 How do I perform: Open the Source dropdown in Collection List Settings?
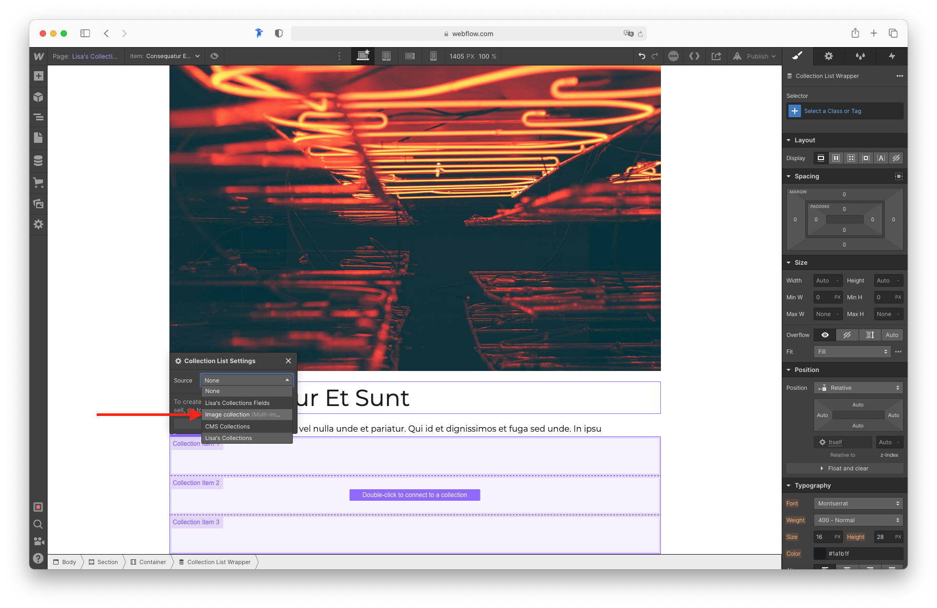click(x=247, y=380)
